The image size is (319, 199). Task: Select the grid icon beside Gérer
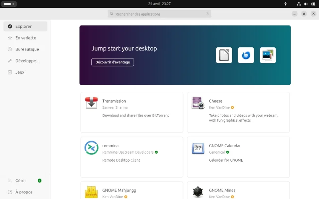10,181
